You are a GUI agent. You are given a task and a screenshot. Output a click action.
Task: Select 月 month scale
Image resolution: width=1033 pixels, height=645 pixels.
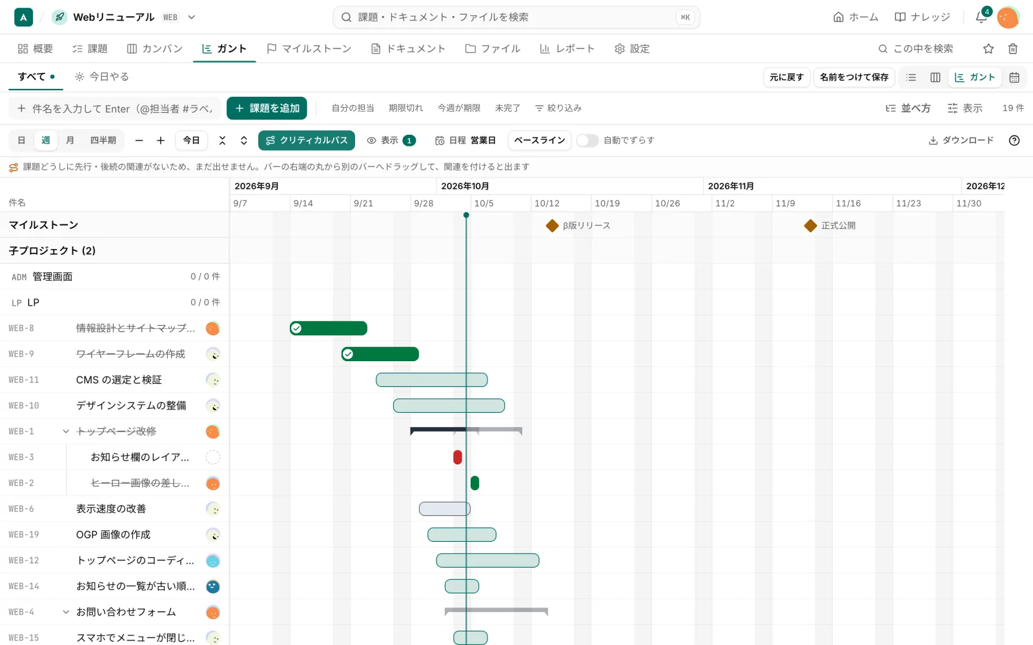click(70, 141)
